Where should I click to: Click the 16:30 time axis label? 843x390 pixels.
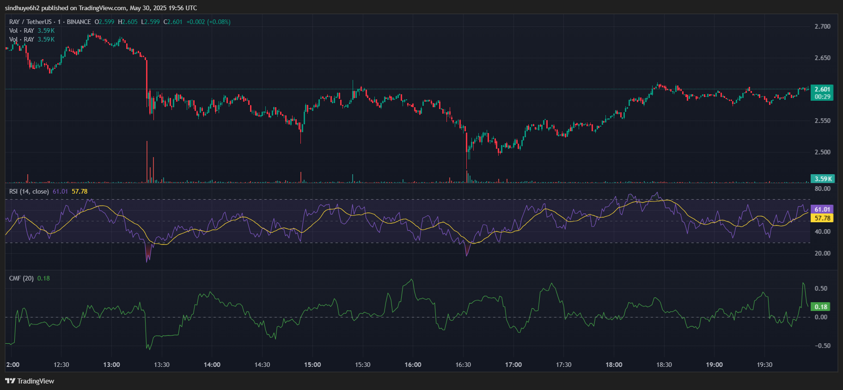(x=463, y=365)
